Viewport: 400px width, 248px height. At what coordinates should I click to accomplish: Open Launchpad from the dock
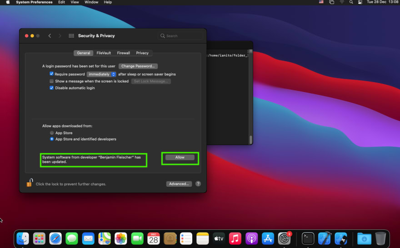coord(39,238)
